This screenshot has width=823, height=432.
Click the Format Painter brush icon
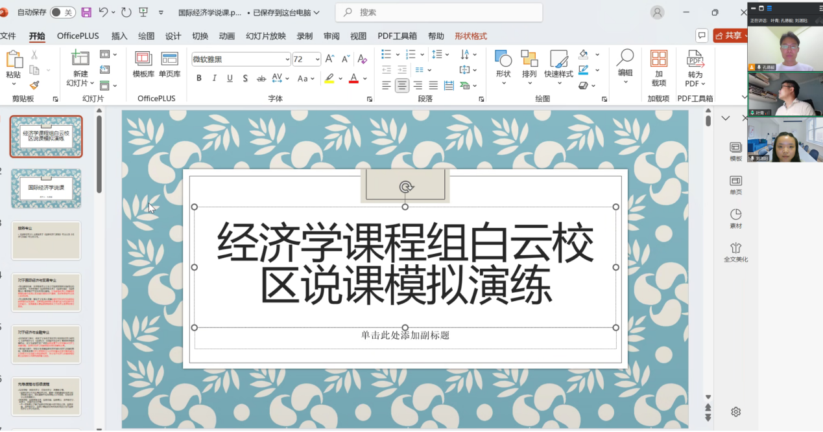pyautogui.click(x=34, y=85)
